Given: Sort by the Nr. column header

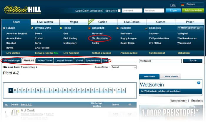Looking at the screenshot, I should 6,105.
